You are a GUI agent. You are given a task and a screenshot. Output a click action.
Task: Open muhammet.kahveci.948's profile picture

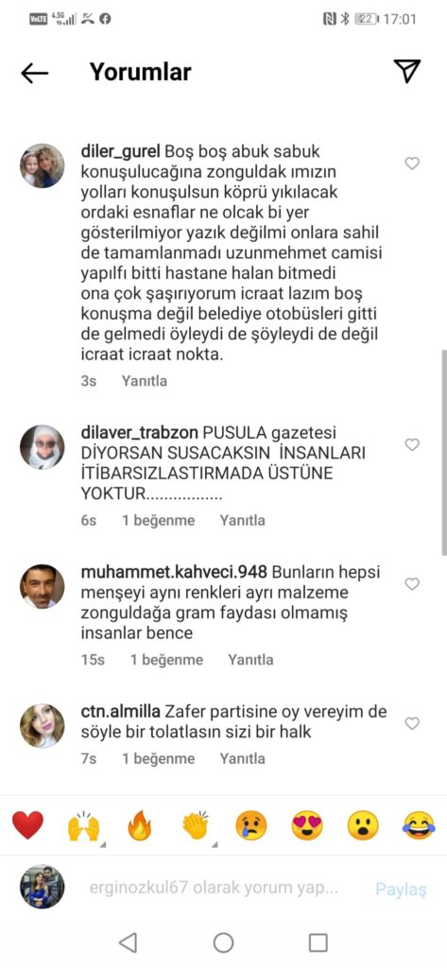42,586
